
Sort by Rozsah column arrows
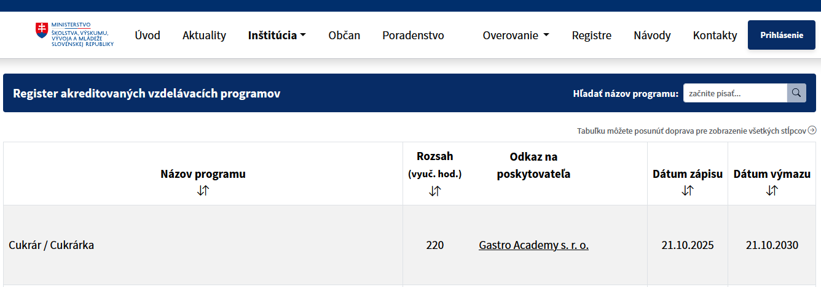click(x=434, y=191)
